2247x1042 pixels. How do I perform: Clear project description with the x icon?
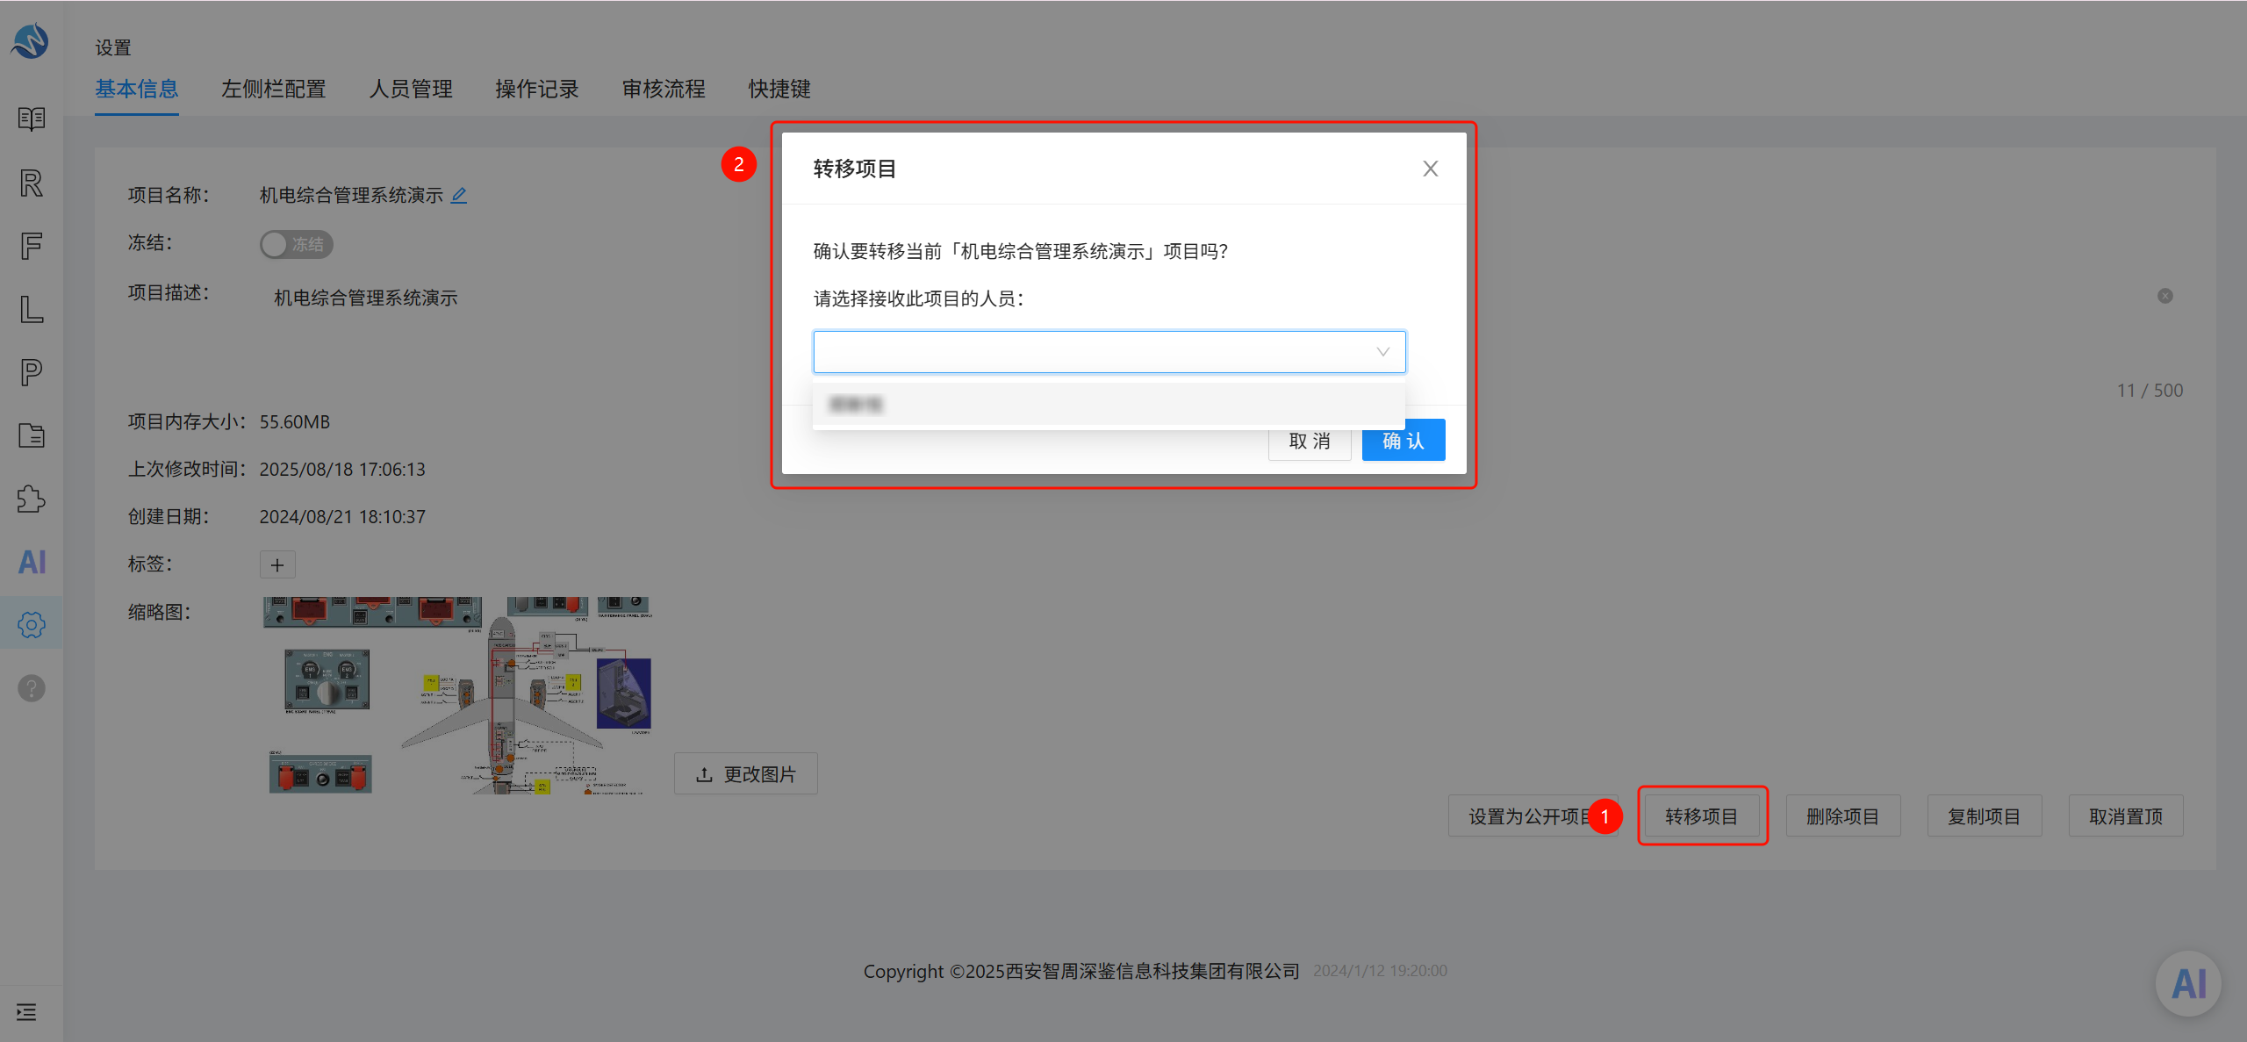click(x=2165, y=296)
